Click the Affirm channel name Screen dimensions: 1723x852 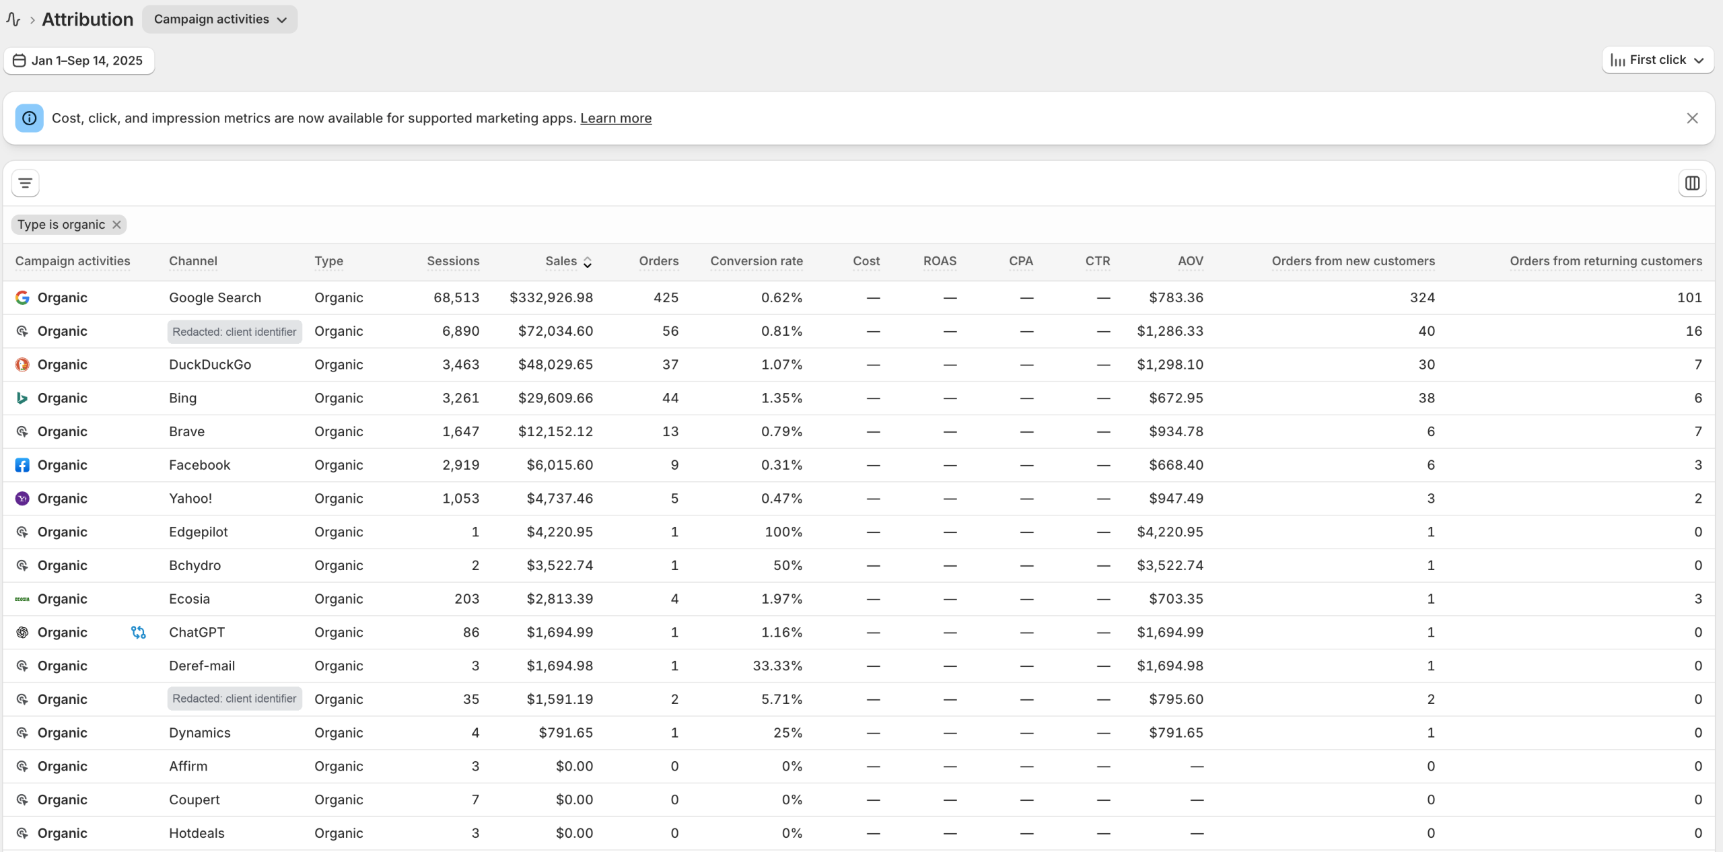(x=188, y=767)
